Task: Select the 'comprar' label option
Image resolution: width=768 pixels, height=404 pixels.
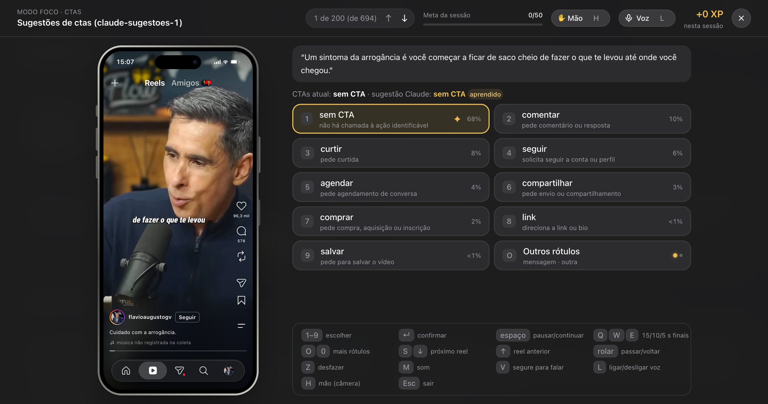Action: 391,221
